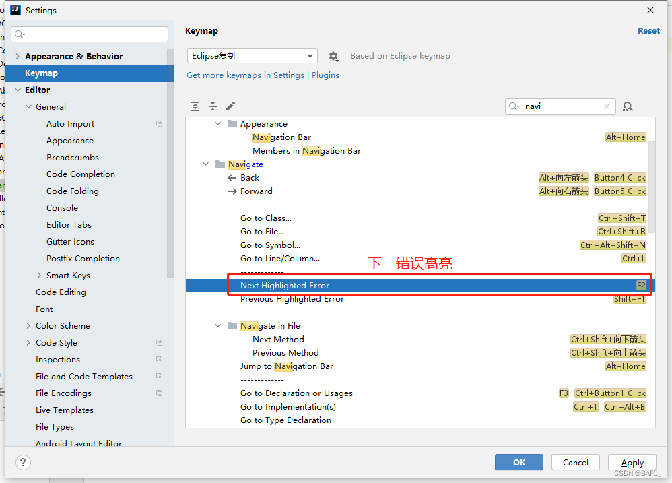
Task: Open the Eclipse复制 keymap dropdown
Action: (x=252, y=56)
